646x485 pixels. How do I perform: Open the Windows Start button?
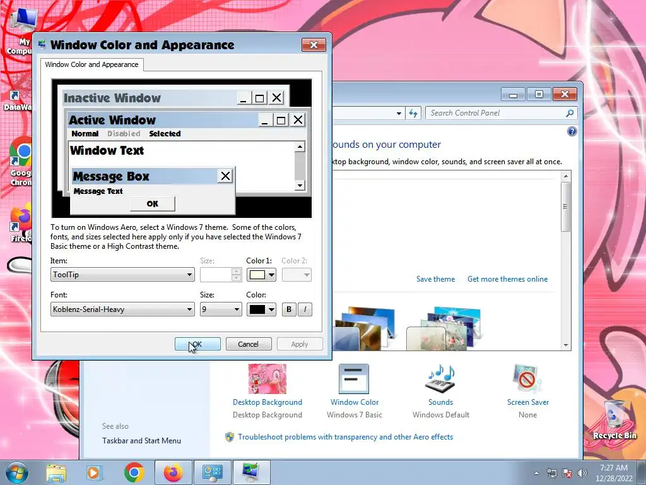[x=17, y=472]
